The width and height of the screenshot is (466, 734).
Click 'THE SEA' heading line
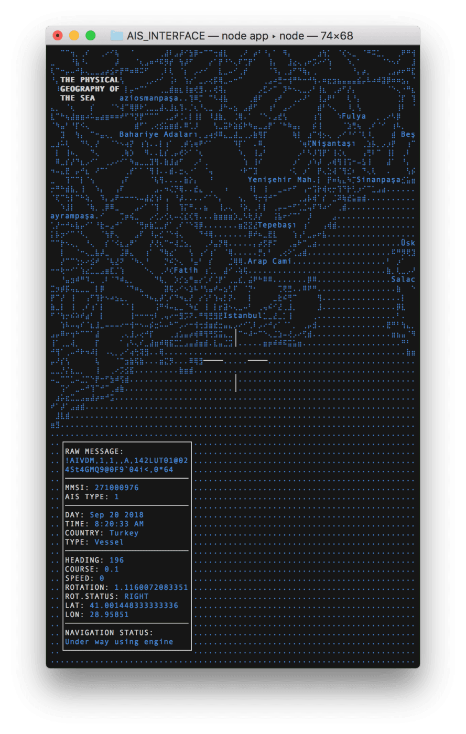[78, 98]
